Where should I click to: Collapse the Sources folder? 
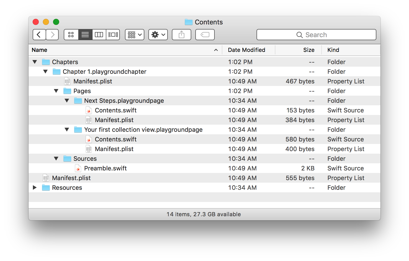56,158
